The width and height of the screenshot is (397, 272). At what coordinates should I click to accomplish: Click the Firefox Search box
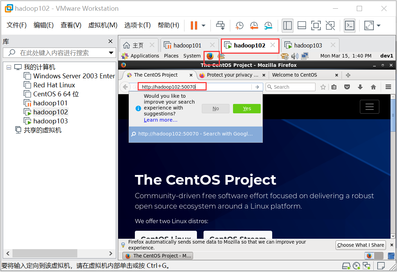(291, 87)
